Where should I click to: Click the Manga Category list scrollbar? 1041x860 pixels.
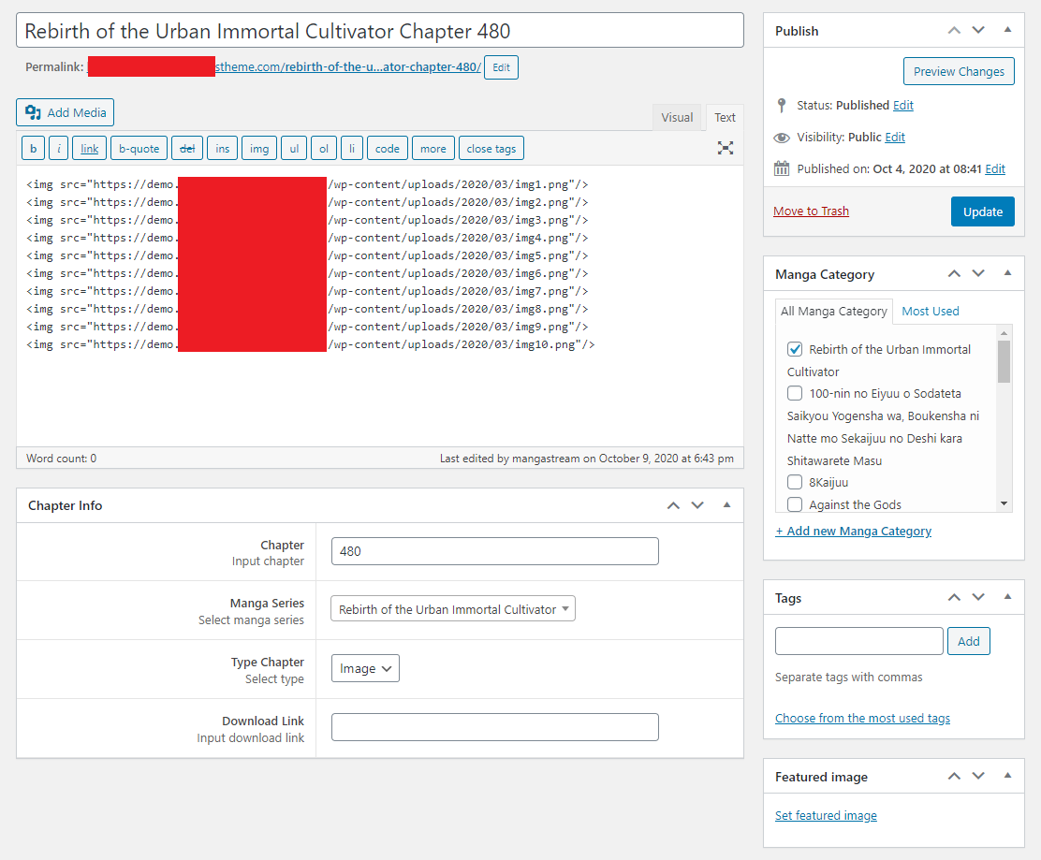[x=1004, y=361]
